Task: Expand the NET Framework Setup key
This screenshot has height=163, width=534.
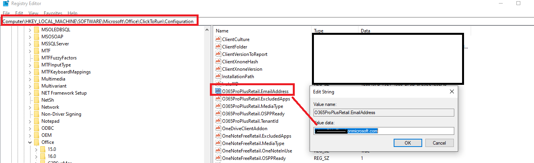Action: [x=30, y=93]
